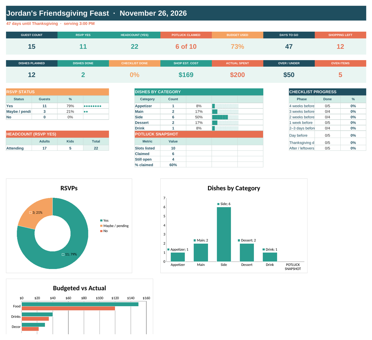Select the 'Dishes by Category' chart title
The image size is (372, 340).
coord(234,188)
